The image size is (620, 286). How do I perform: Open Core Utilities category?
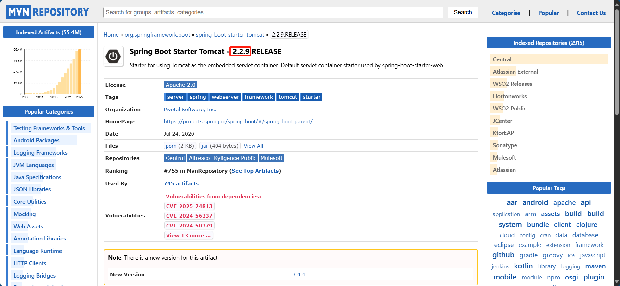30,202
